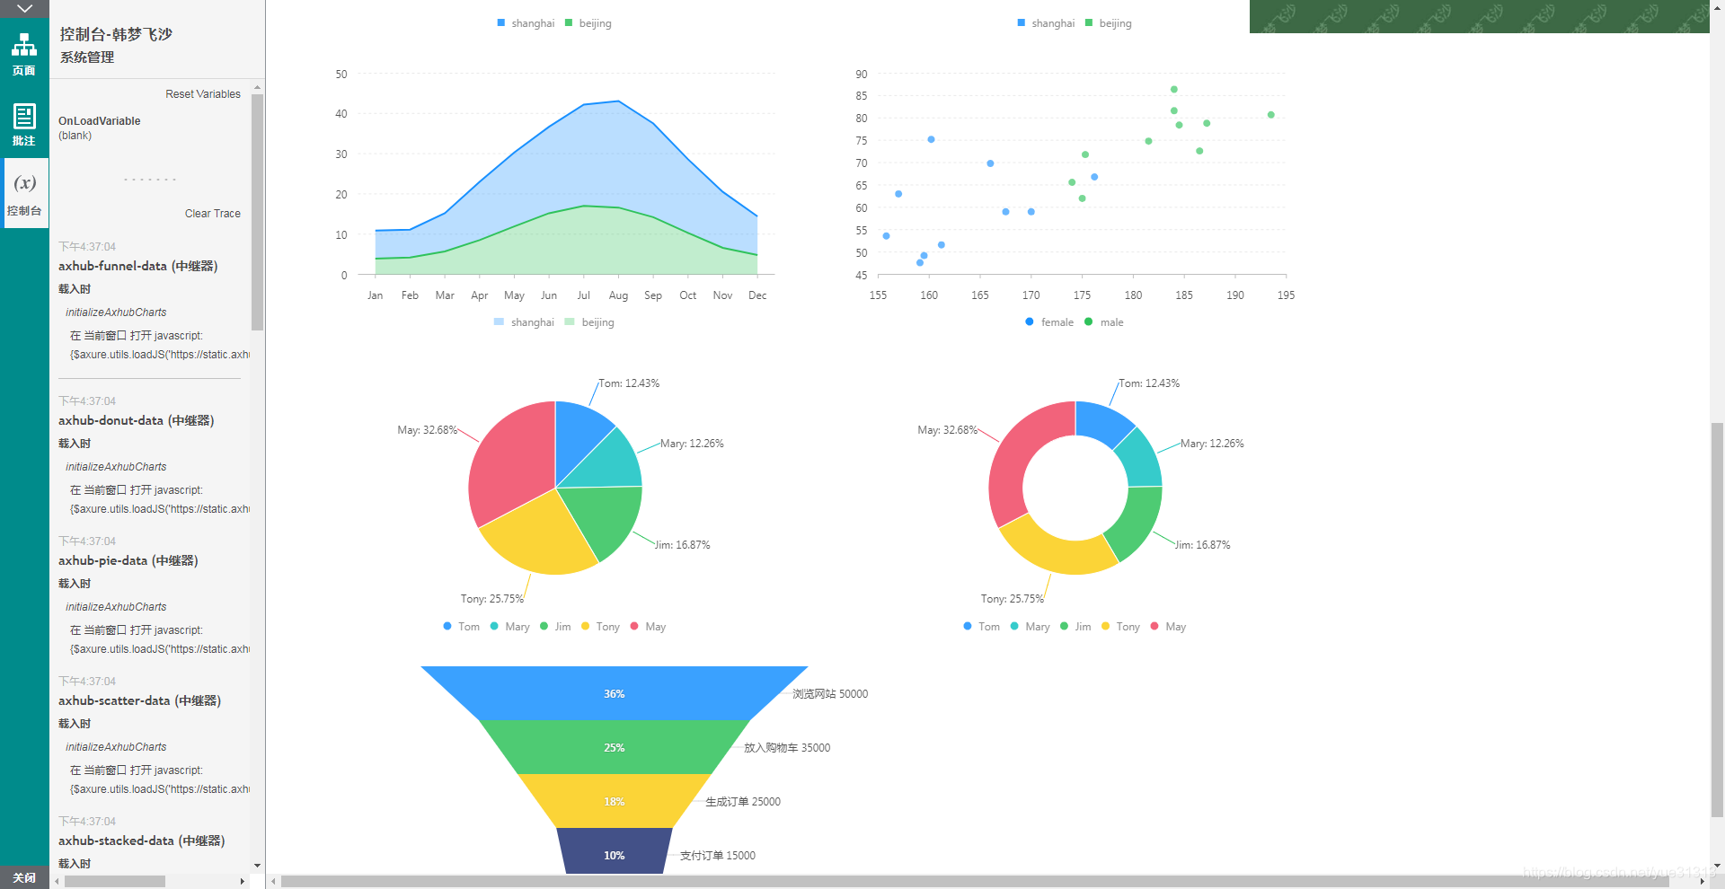The width and height of the screenshot is (1725, 889).
Task: Click up arrow of console scrollbar
Action: point(258,88)
